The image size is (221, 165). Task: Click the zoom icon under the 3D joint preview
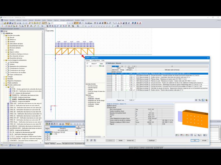[204, 135]
